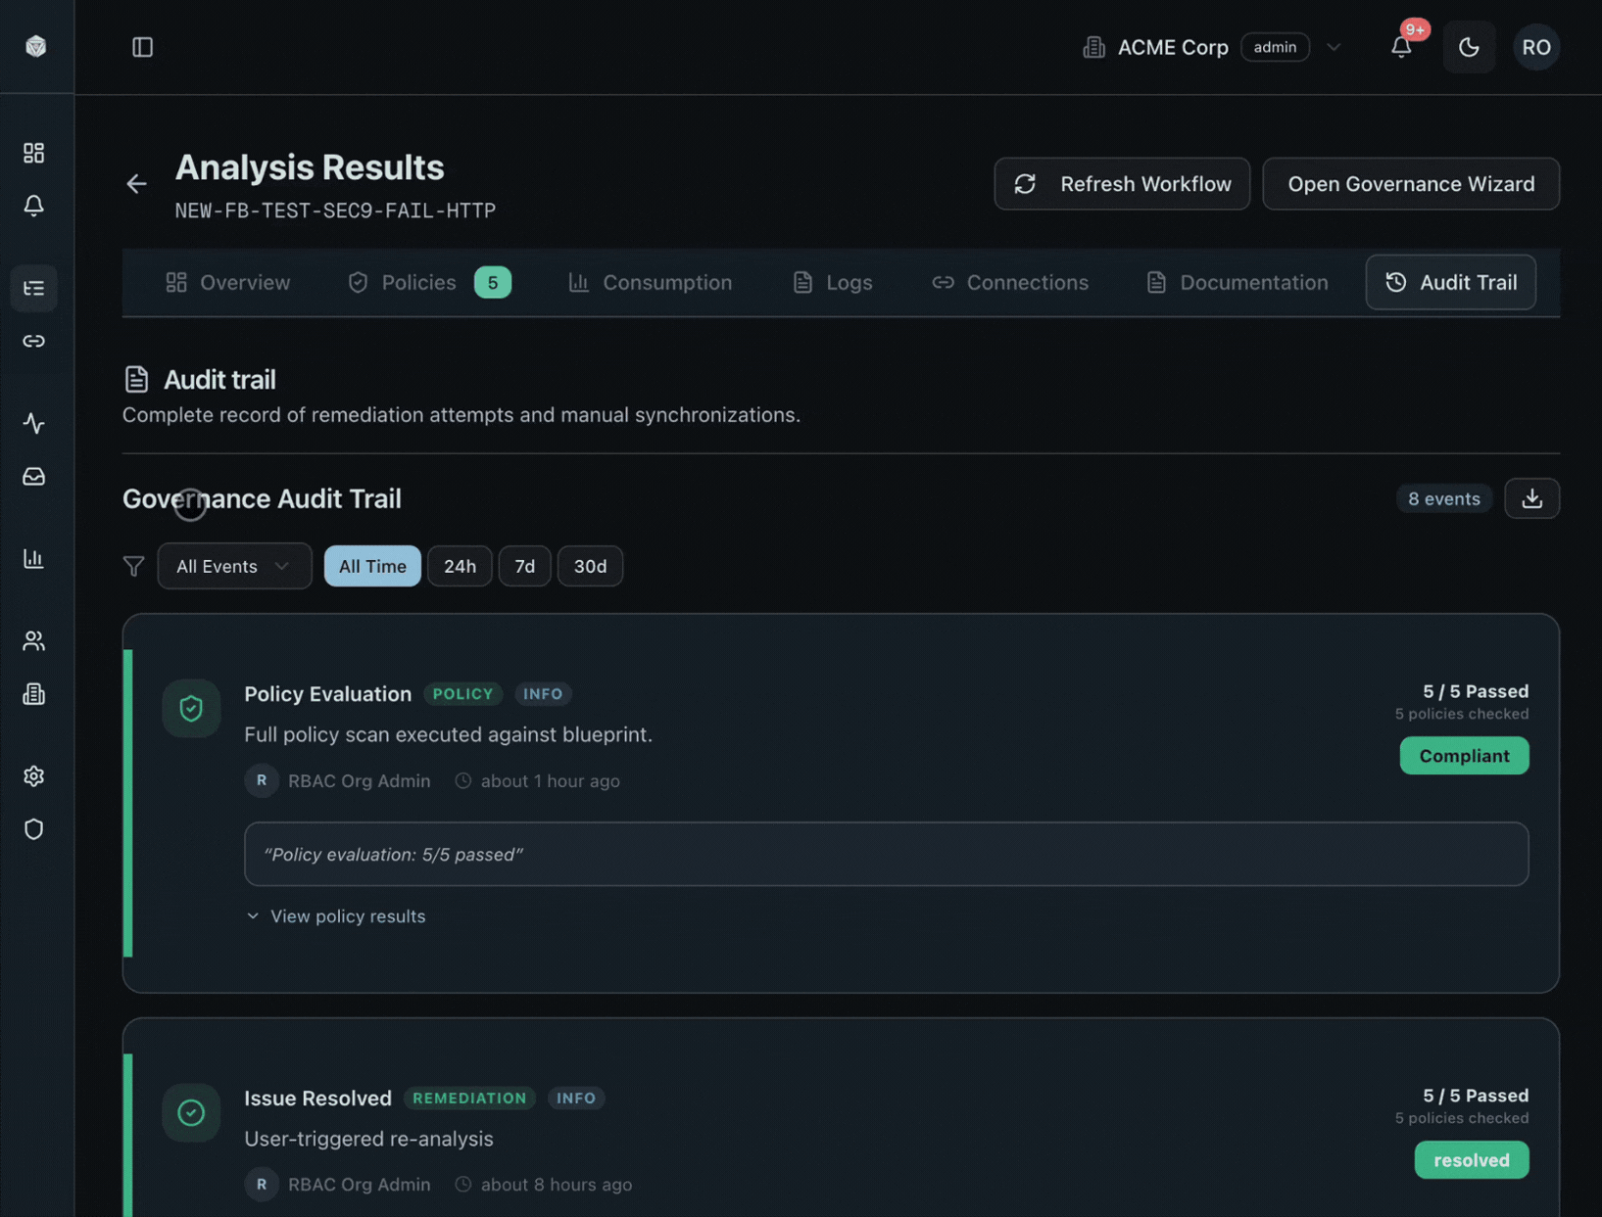The width and height of the screenshot is (1602, 1217).
Task: Open the analytics bar chart sidebar icon
Action: (33, 558)
